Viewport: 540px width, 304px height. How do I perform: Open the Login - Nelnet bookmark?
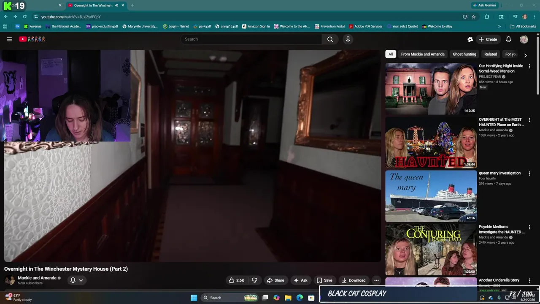(x=175, y=26)
